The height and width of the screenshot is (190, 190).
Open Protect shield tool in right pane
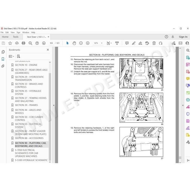click(x=188, y=114)
